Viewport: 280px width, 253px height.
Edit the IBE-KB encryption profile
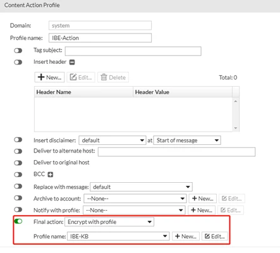click(x=215, y=237)
